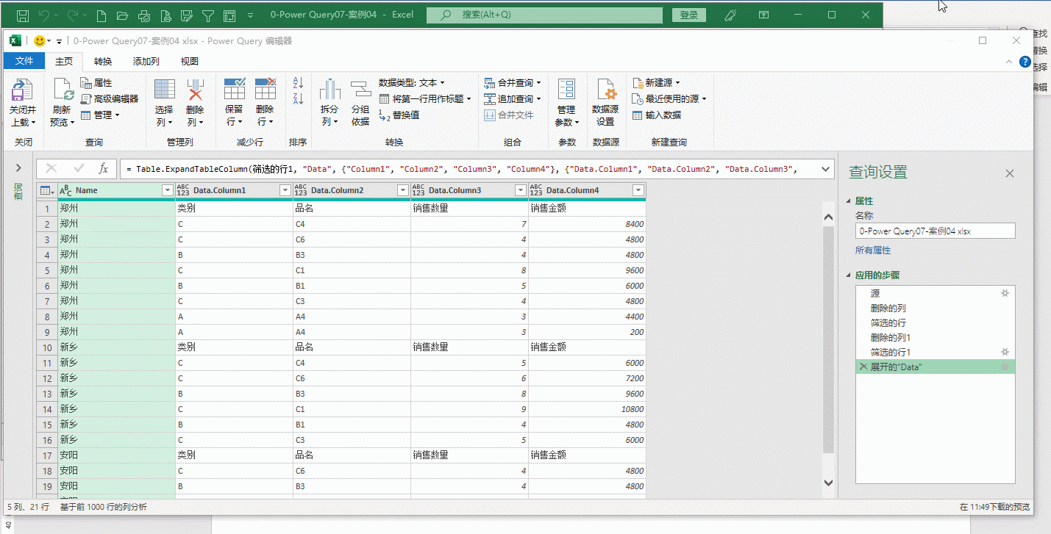
Task: Click the smiley feedback icon
Action: tap(40, 41)
